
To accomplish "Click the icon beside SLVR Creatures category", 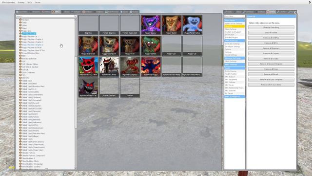I will 20,72.
